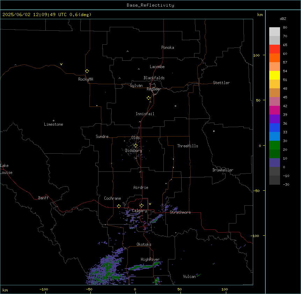Click the Base_Reflectivity title
Screen dimensions: 301x294
click(x=150, y=5)
